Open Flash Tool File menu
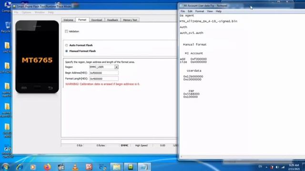The image size is (305, 171). point(16,12)
